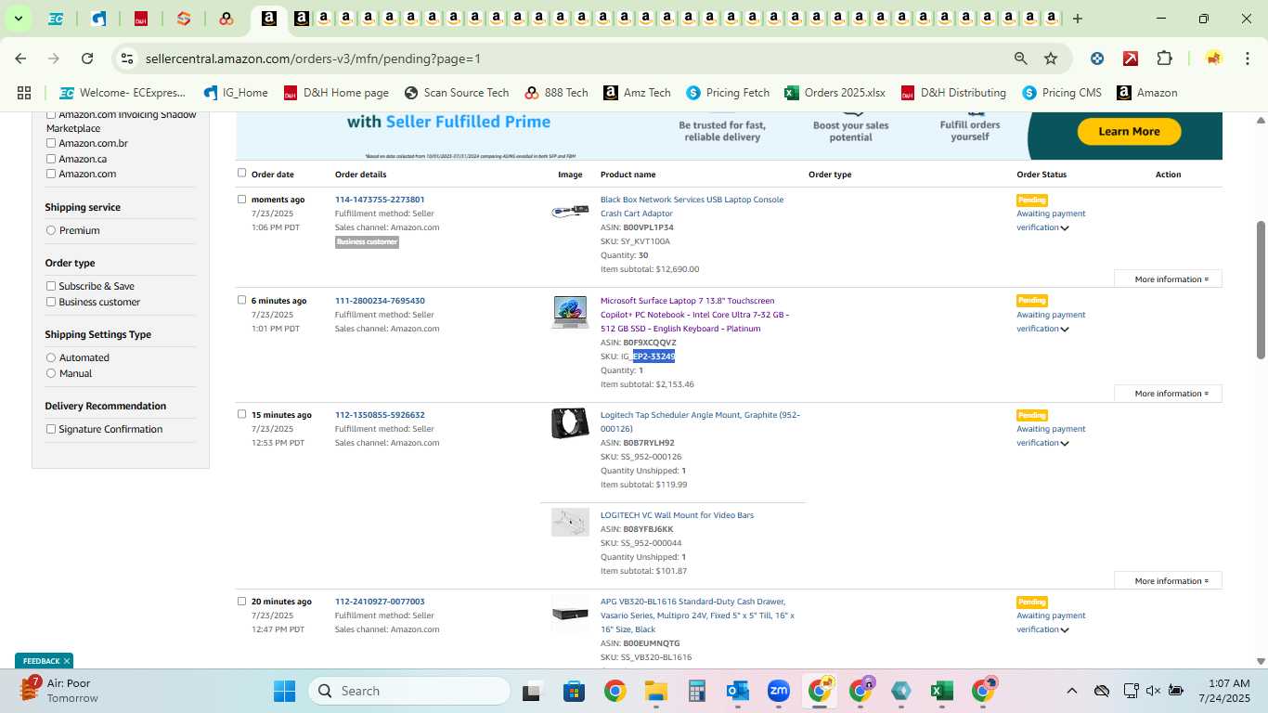
Task: Open Microsoft Store from the taskbar
Action: pyautogui.click(x=574, y=691)
